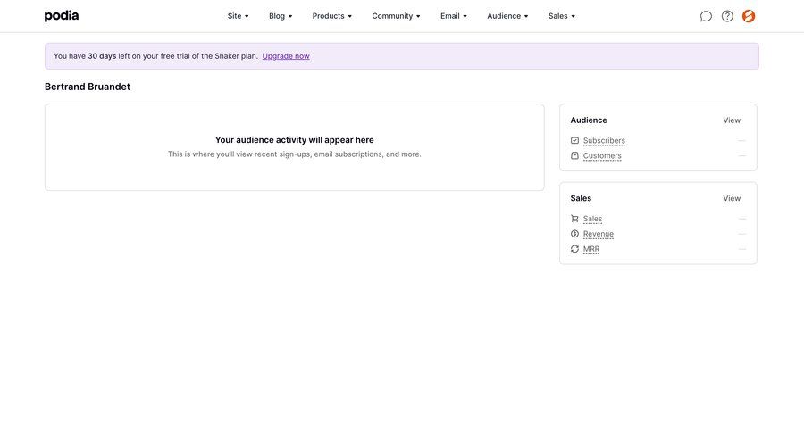The width and height of the screenshot is (804, 432).
Task: Click the MRR recurring arrows icon
Action: click(574, 249)
